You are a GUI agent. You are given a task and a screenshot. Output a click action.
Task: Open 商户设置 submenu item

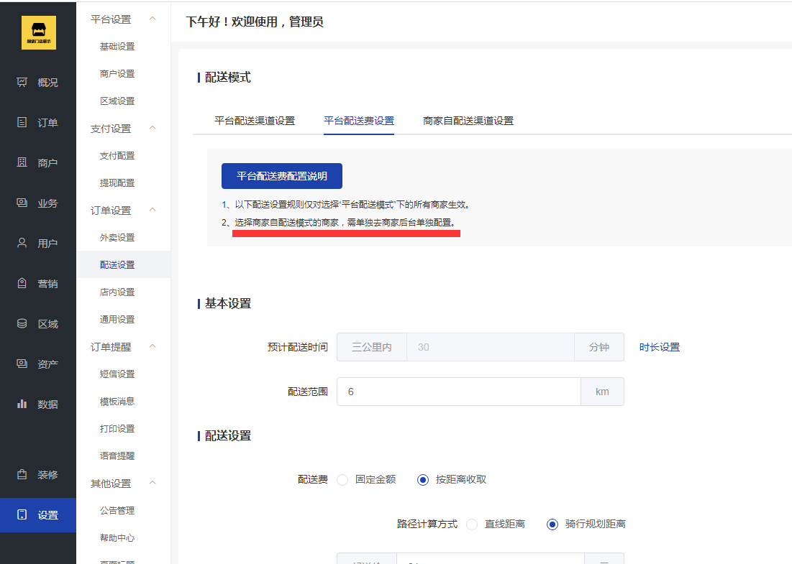pyautogui.click(x=117, y=74)
